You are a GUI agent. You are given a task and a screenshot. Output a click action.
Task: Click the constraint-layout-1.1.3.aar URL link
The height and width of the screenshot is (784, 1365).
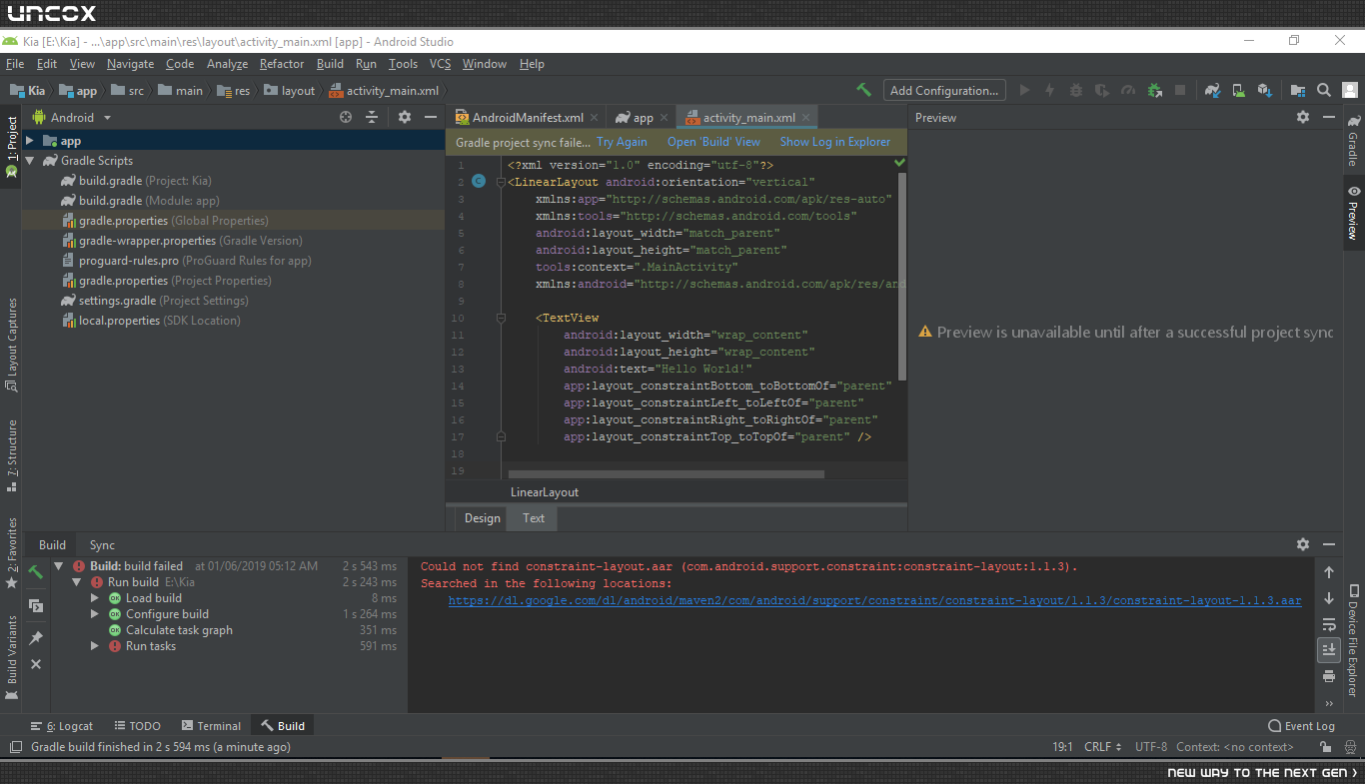874,601
